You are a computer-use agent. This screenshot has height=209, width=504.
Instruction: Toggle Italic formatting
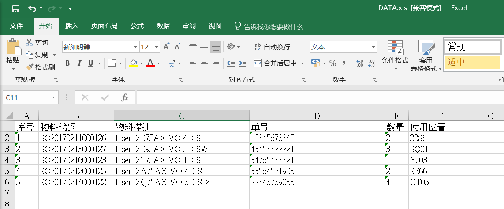point(79,63)
